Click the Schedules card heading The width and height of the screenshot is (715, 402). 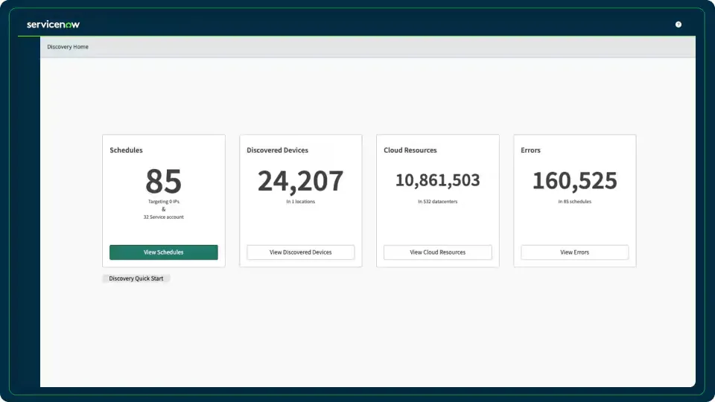(x=126, y=150)
